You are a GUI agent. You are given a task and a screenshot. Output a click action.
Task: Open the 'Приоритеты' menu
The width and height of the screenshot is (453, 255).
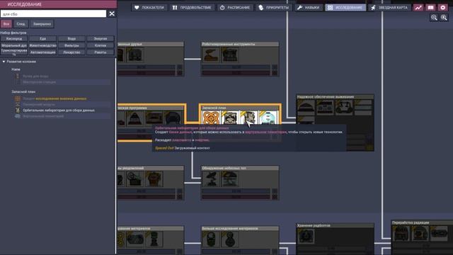coord(274,8)
